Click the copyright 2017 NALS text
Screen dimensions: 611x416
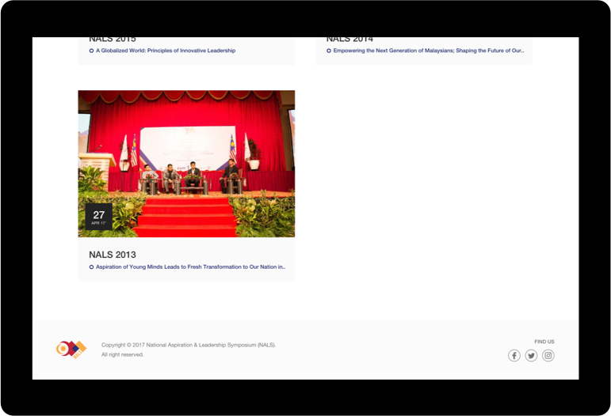point(189,345)
